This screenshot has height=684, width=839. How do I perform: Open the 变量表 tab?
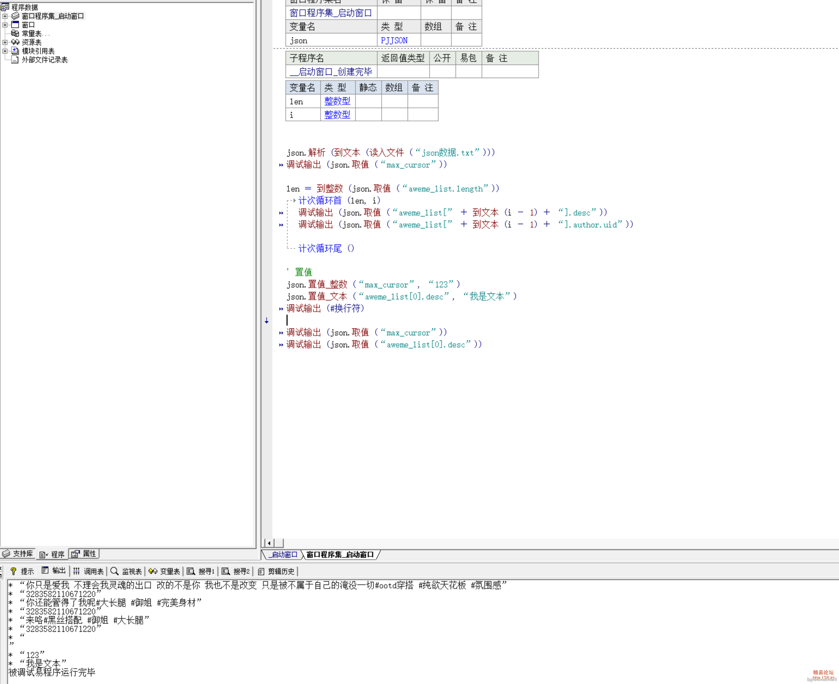click(165, 571)
